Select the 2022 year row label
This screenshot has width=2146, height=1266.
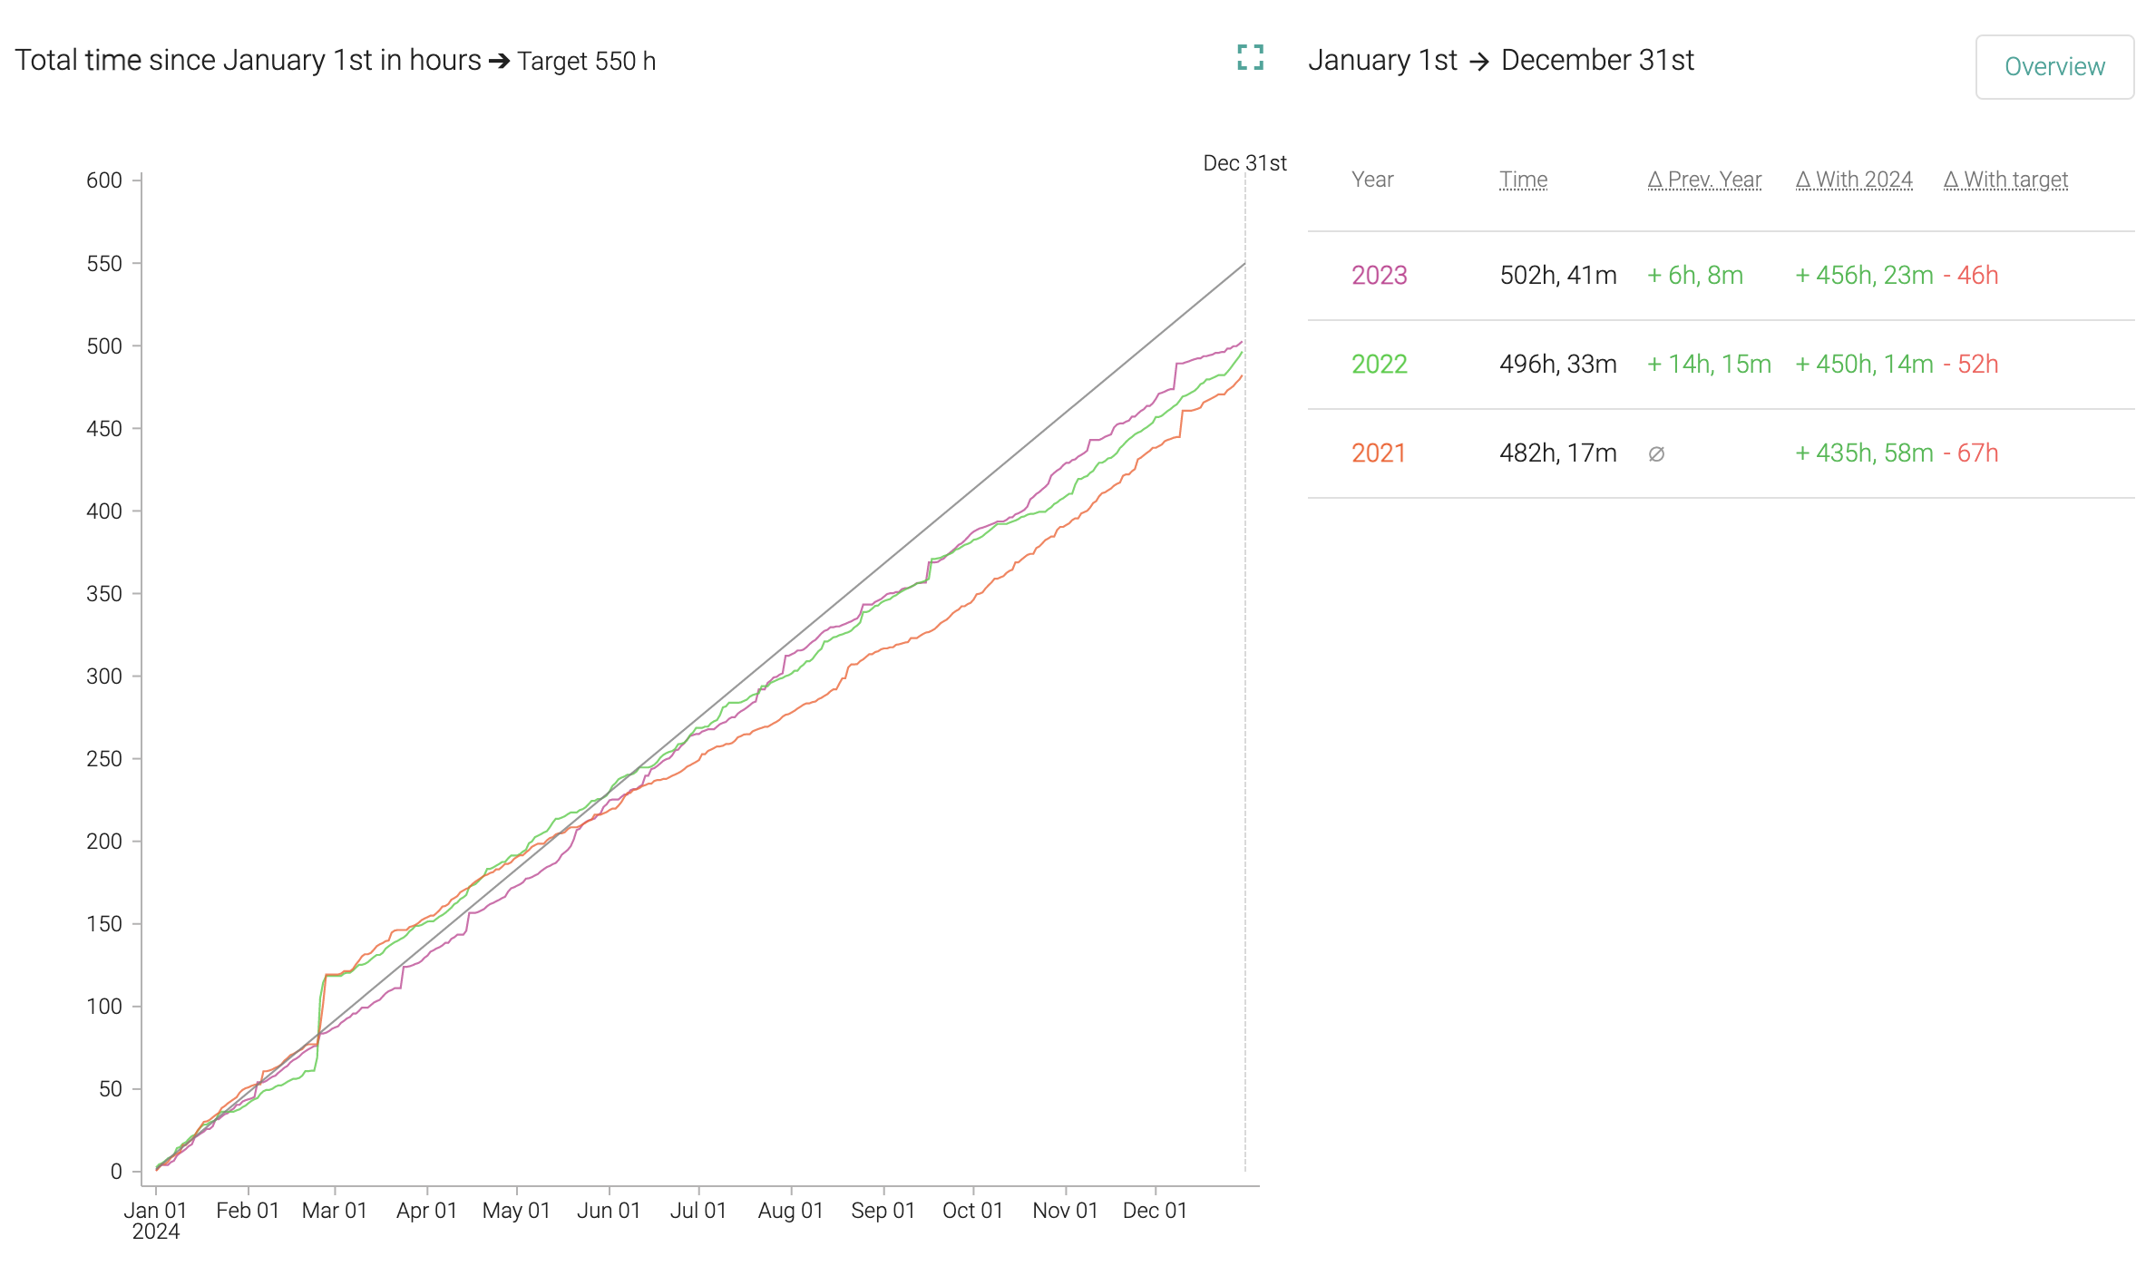(1379, 365)
